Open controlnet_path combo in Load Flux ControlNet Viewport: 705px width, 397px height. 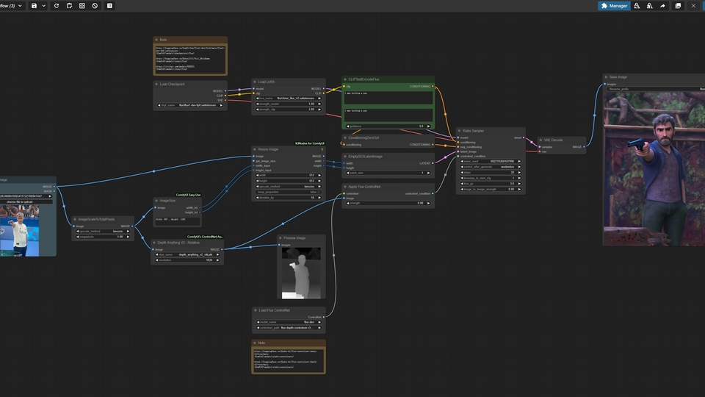[x=288, y=328]
